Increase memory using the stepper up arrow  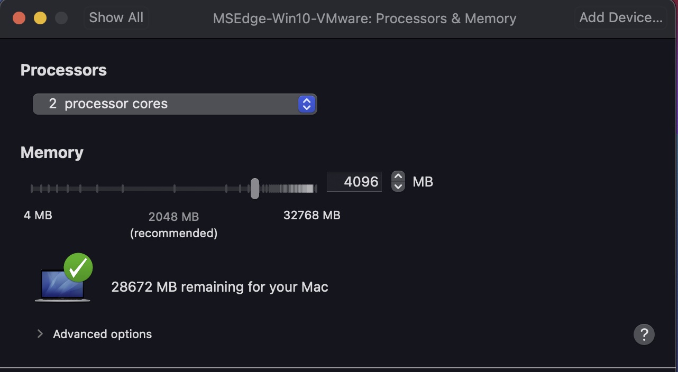coord(398,176)
